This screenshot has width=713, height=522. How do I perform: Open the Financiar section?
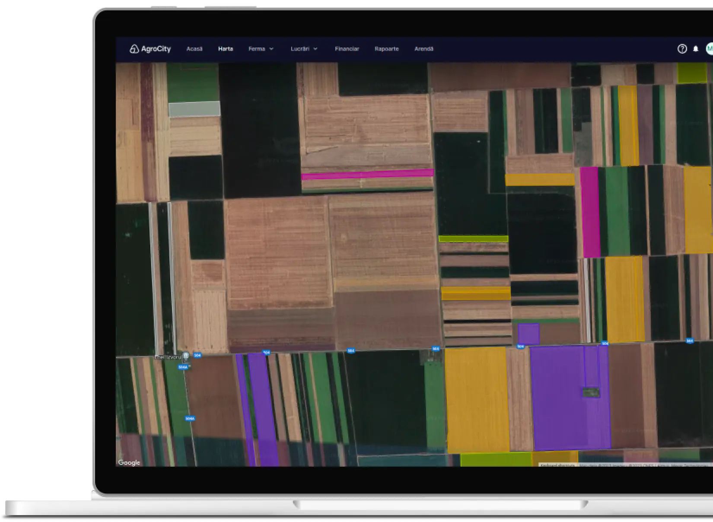tap(347, 49)
